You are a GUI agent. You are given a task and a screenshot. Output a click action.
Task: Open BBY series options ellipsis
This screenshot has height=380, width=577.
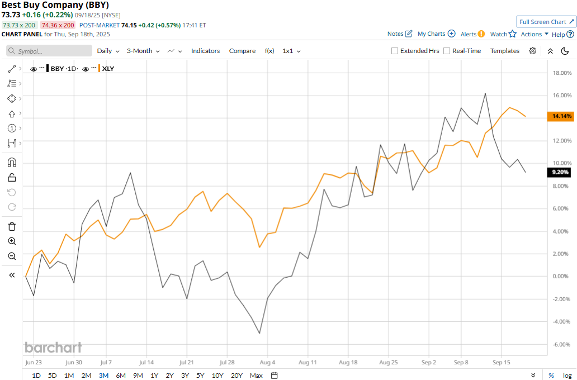pos(42,68)
